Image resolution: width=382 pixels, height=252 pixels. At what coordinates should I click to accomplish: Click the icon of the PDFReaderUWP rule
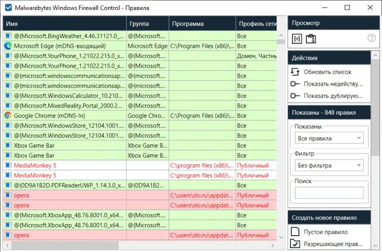8,185
